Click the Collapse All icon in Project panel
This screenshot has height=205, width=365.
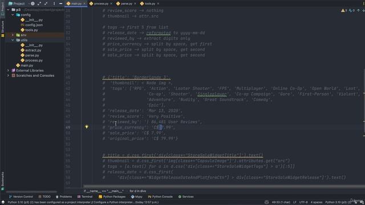click(46, 3)
